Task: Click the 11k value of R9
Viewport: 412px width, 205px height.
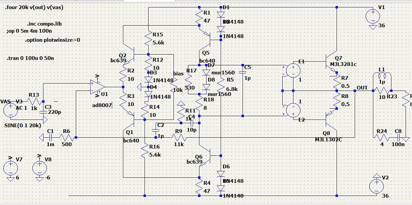Action: click(x=179, y=144)
